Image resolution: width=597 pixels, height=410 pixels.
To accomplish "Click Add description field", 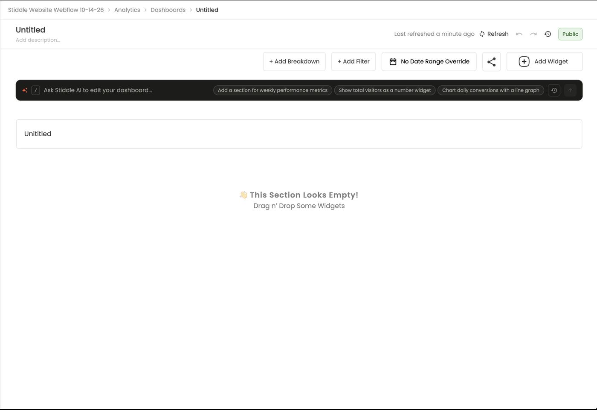I will pos(38,40).
